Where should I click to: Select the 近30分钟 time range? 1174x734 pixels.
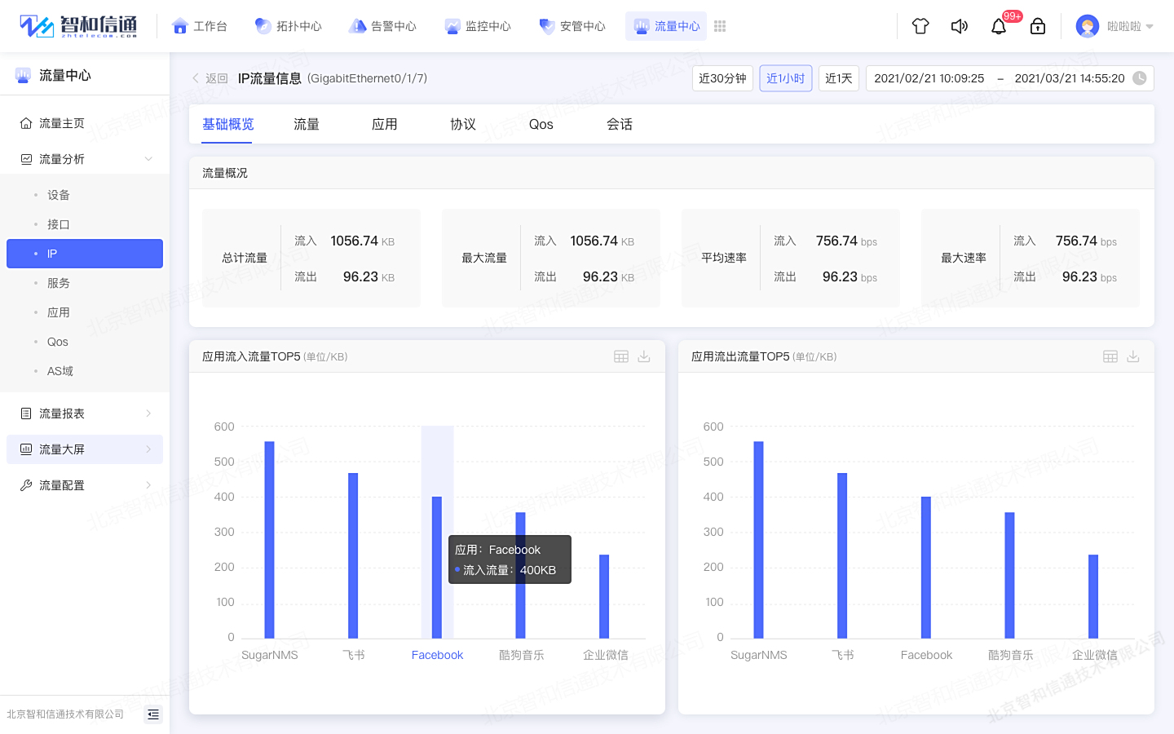[722, 78]
